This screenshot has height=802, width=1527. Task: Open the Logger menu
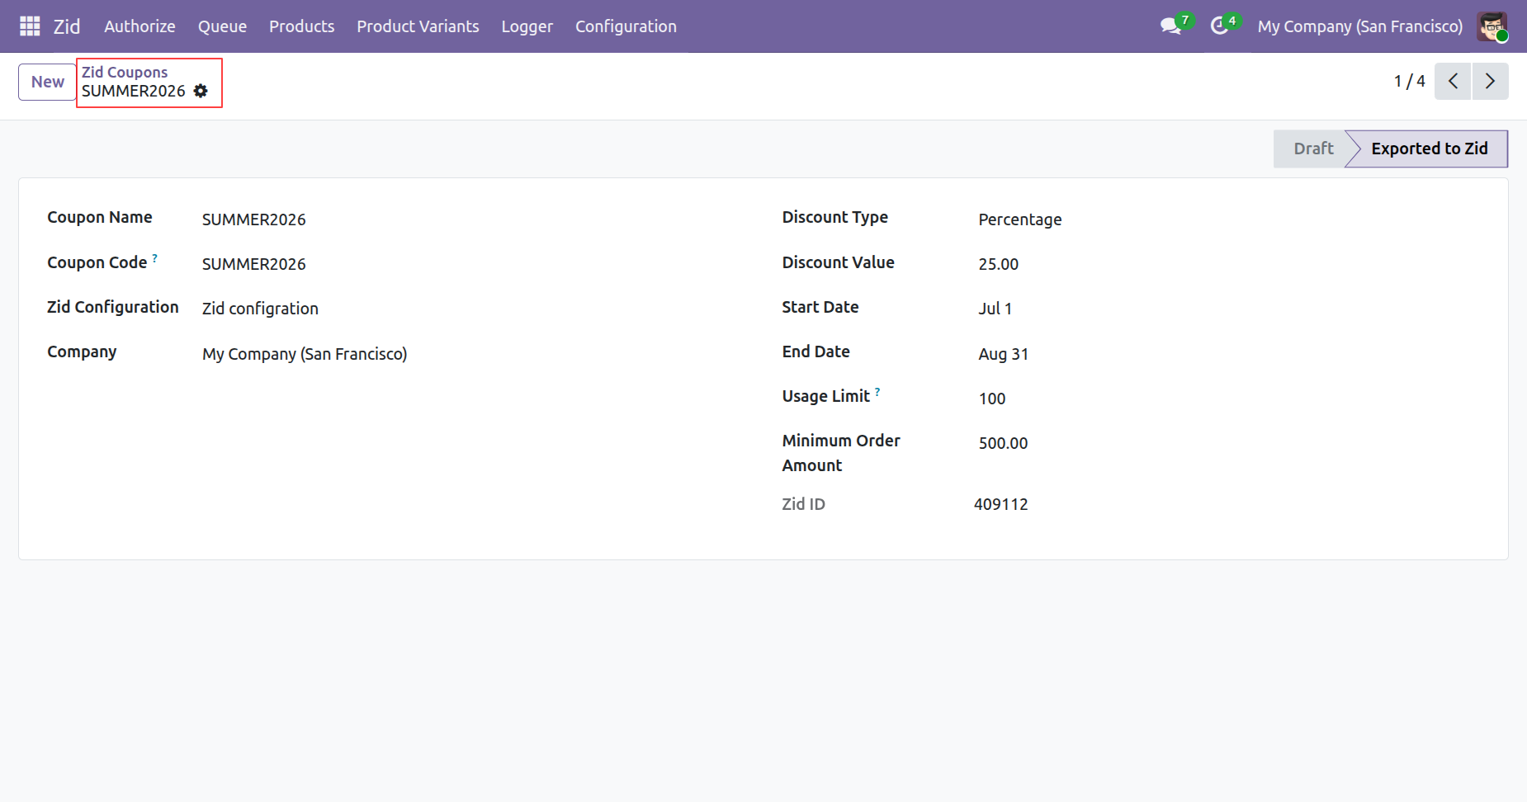[527, 26]
